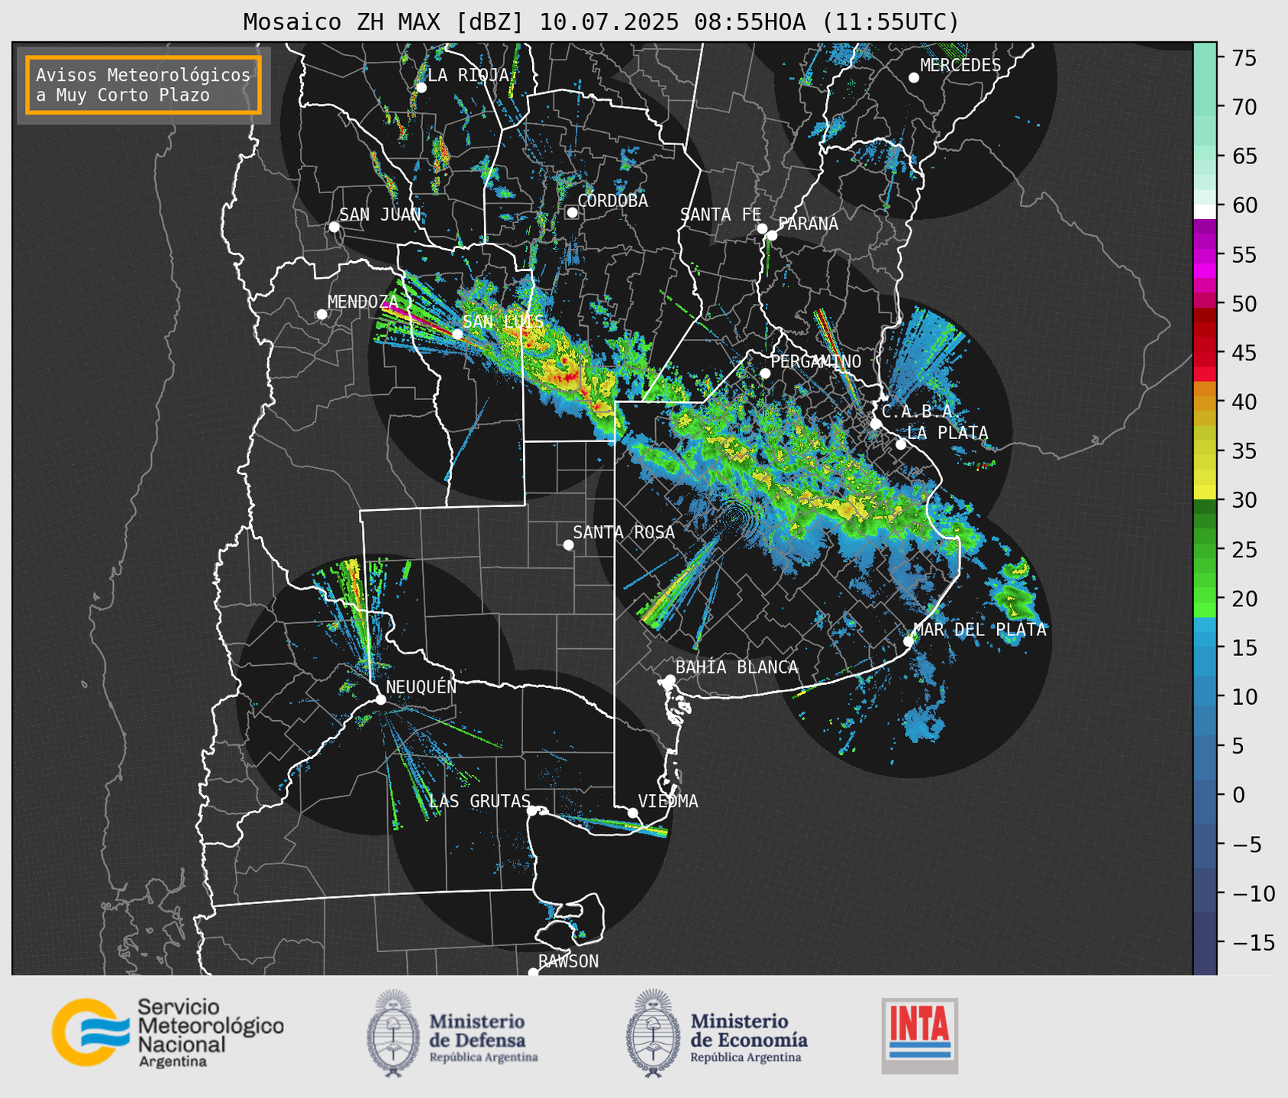Click the Neuquén city marker dot
Screen dimensions: 1288x1098
[x=380, y=699]
